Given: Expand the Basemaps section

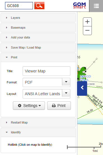Looking at the screenshot, I should [38, 28].
